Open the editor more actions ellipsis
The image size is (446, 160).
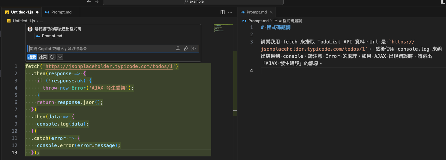230,12
